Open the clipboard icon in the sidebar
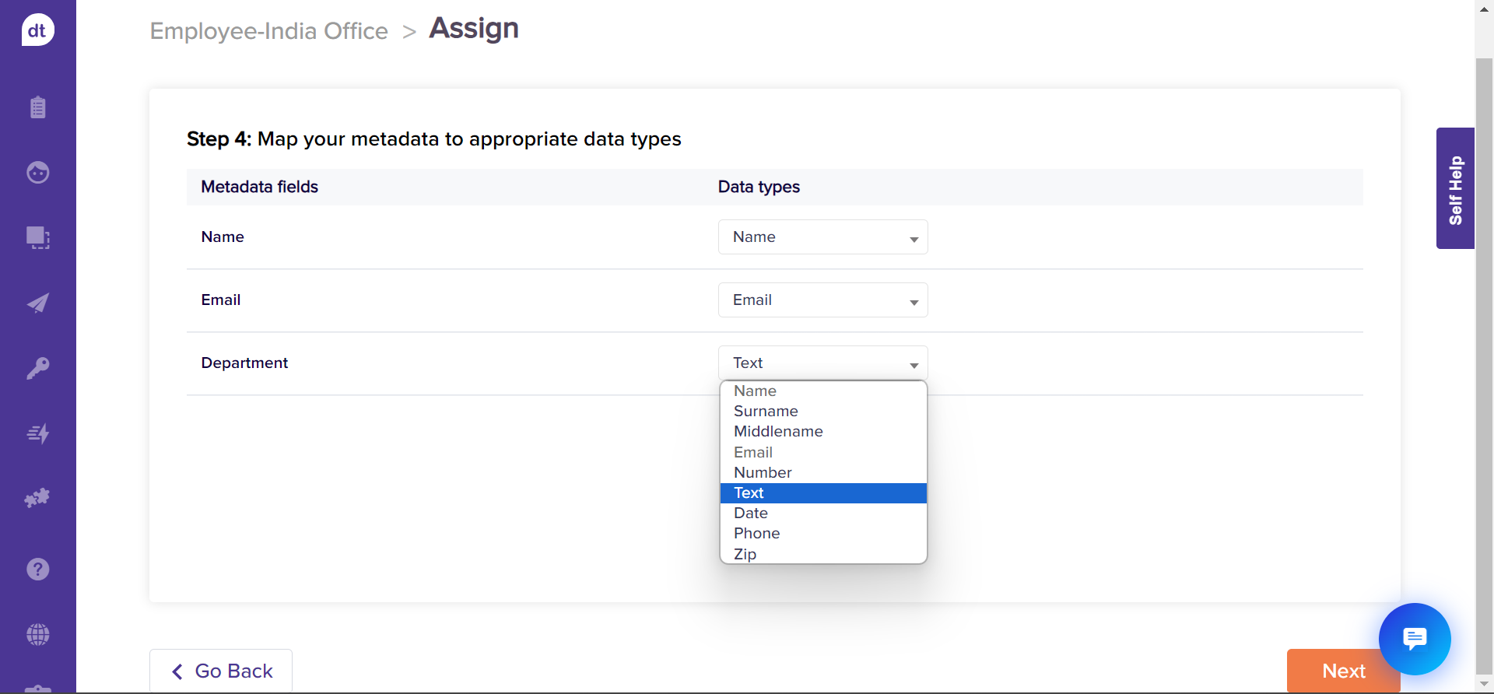The height and width of the screenshot is (694, 1494). [37, 107]
